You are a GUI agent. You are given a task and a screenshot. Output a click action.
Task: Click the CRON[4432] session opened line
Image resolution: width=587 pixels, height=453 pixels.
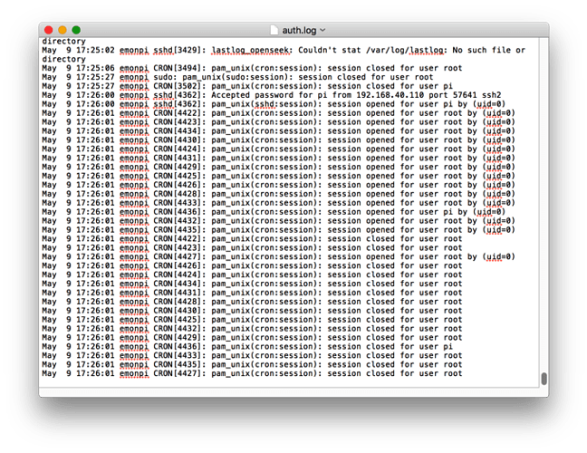278,221
